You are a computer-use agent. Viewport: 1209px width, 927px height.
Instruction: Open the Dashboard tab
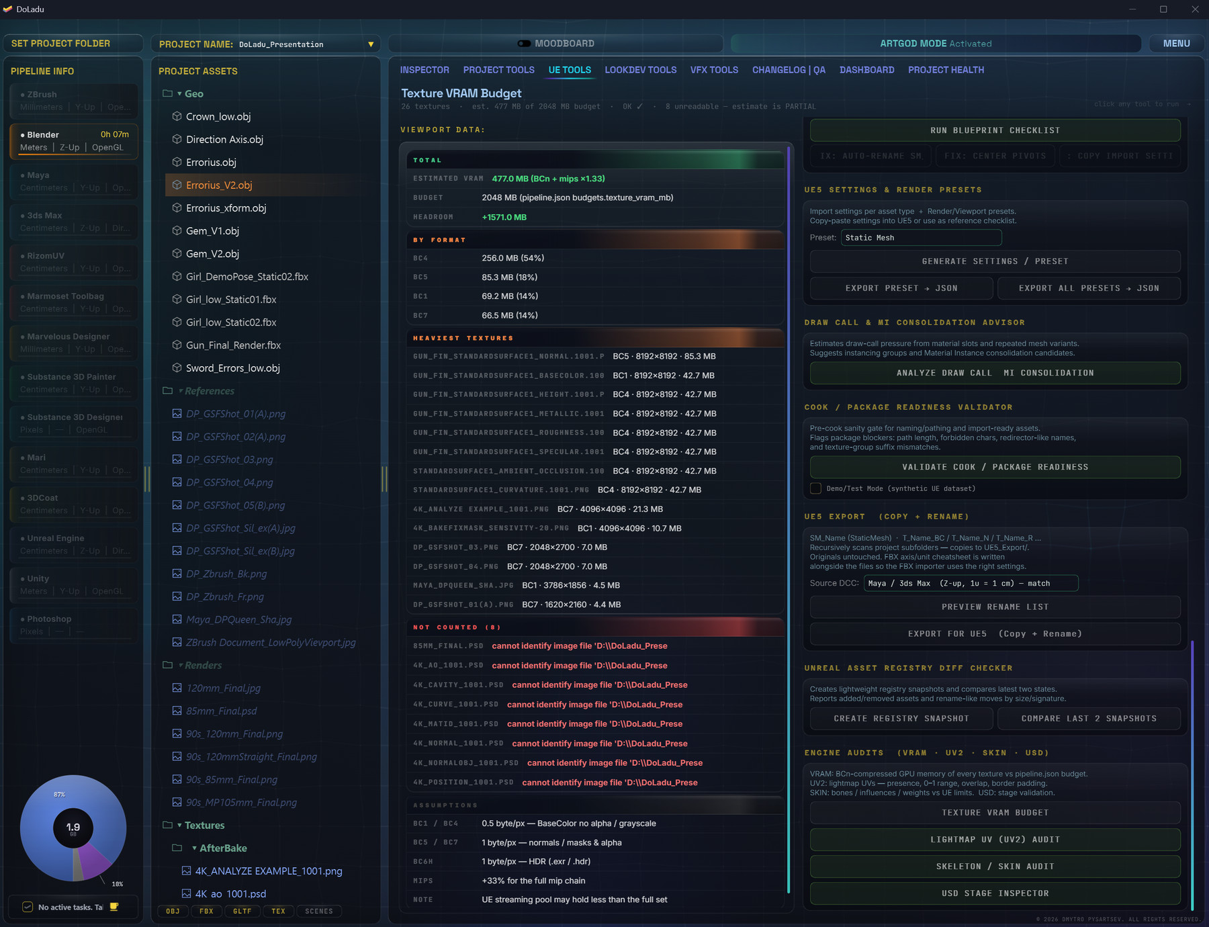(x=866, y=70)
